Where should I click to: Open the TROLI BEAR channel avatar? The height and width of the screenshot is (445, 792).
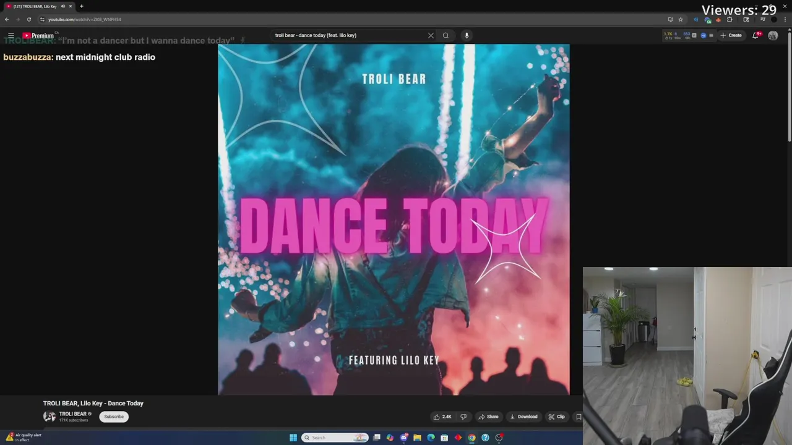tap(49, 417)
